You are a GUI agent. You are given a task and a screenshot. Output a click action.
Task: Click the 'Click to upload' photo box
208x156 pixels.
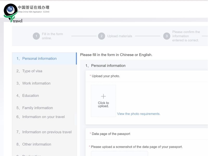pos(103,105)
